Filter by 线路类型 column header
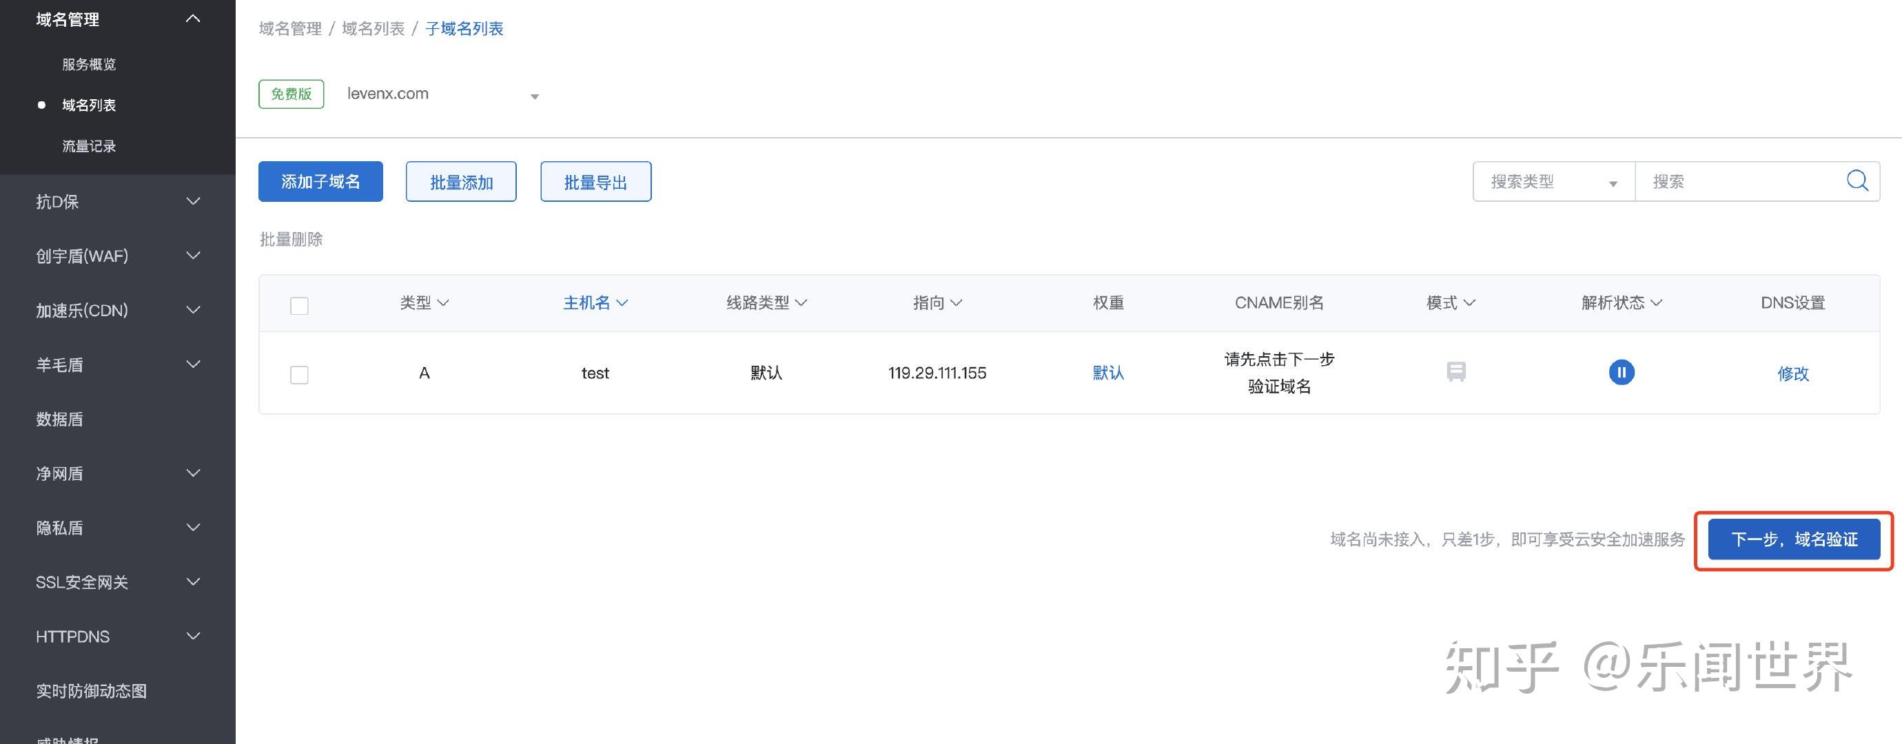 click(766, 302)
